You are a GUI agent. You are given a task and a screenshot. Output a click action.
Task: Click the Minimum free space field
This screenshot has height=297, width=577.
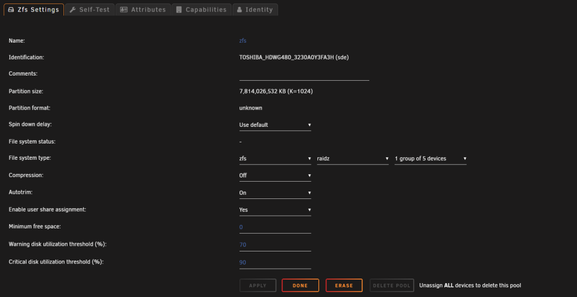275,228
